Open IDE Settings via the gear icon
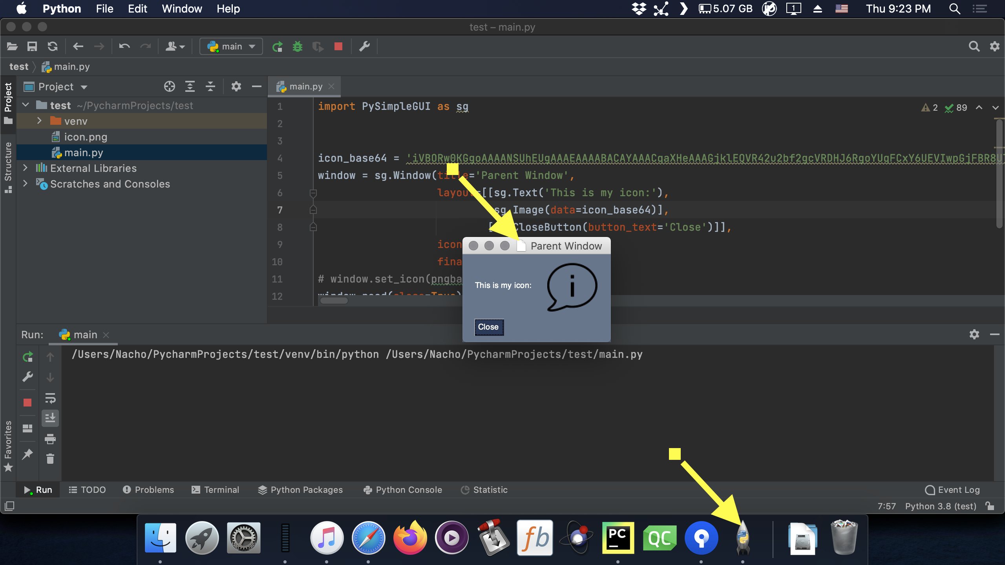This screenshot has width=1005, height=565. [x=995, y=46]
